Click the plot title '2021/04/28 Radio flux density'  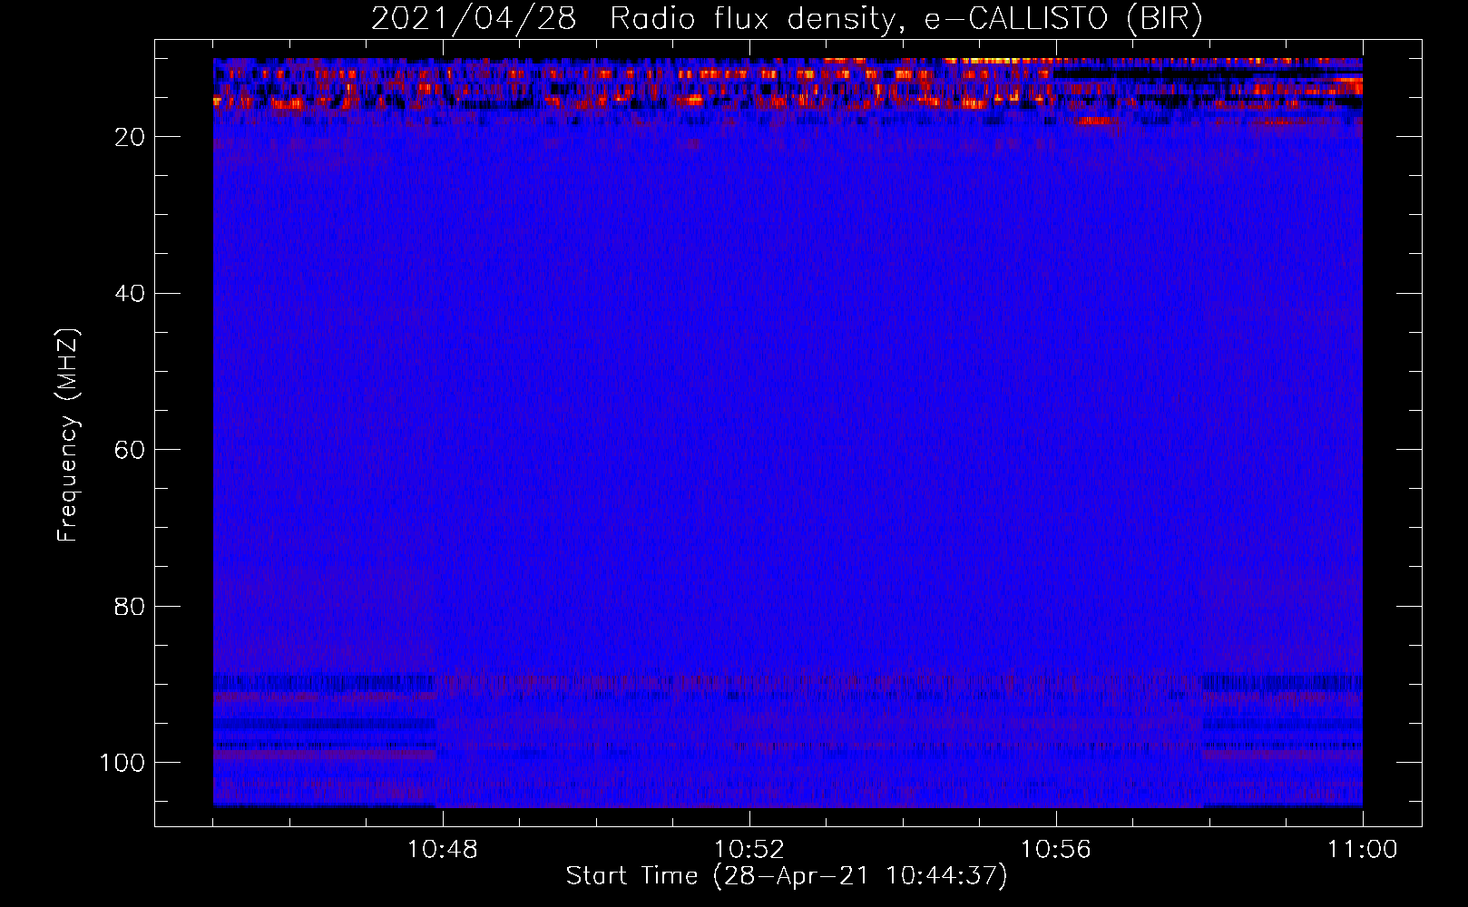(787, 19)
